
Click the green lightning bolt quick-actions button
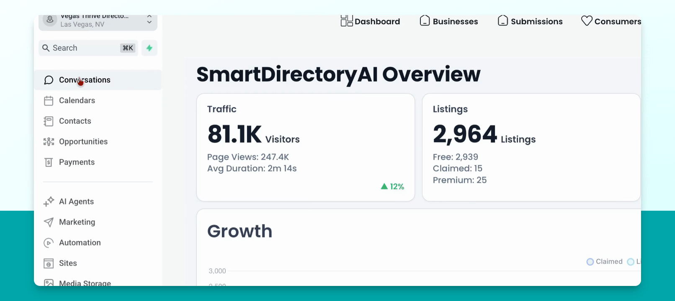pyautogui.click(x=149, y=48)
